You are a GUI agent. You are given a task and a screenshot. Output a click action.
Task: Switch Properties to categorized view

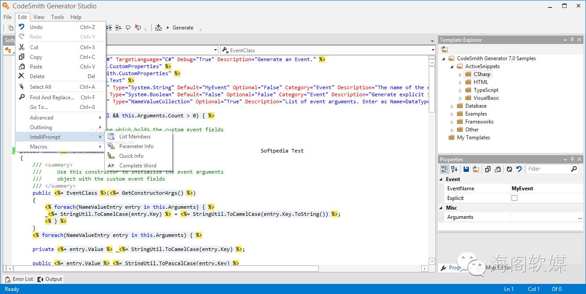(x=445, y=169)
